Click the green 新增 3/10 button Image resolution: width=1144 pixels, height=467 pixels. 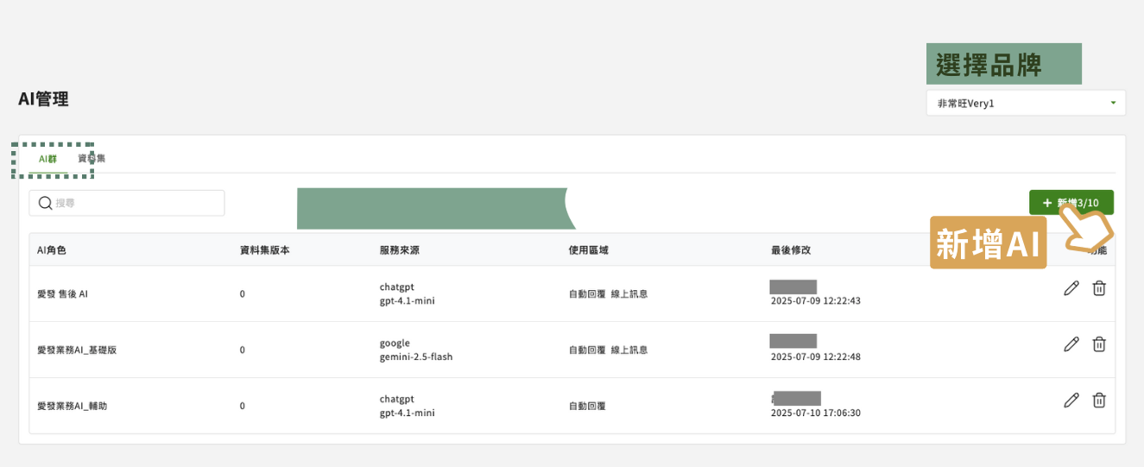1071,203
